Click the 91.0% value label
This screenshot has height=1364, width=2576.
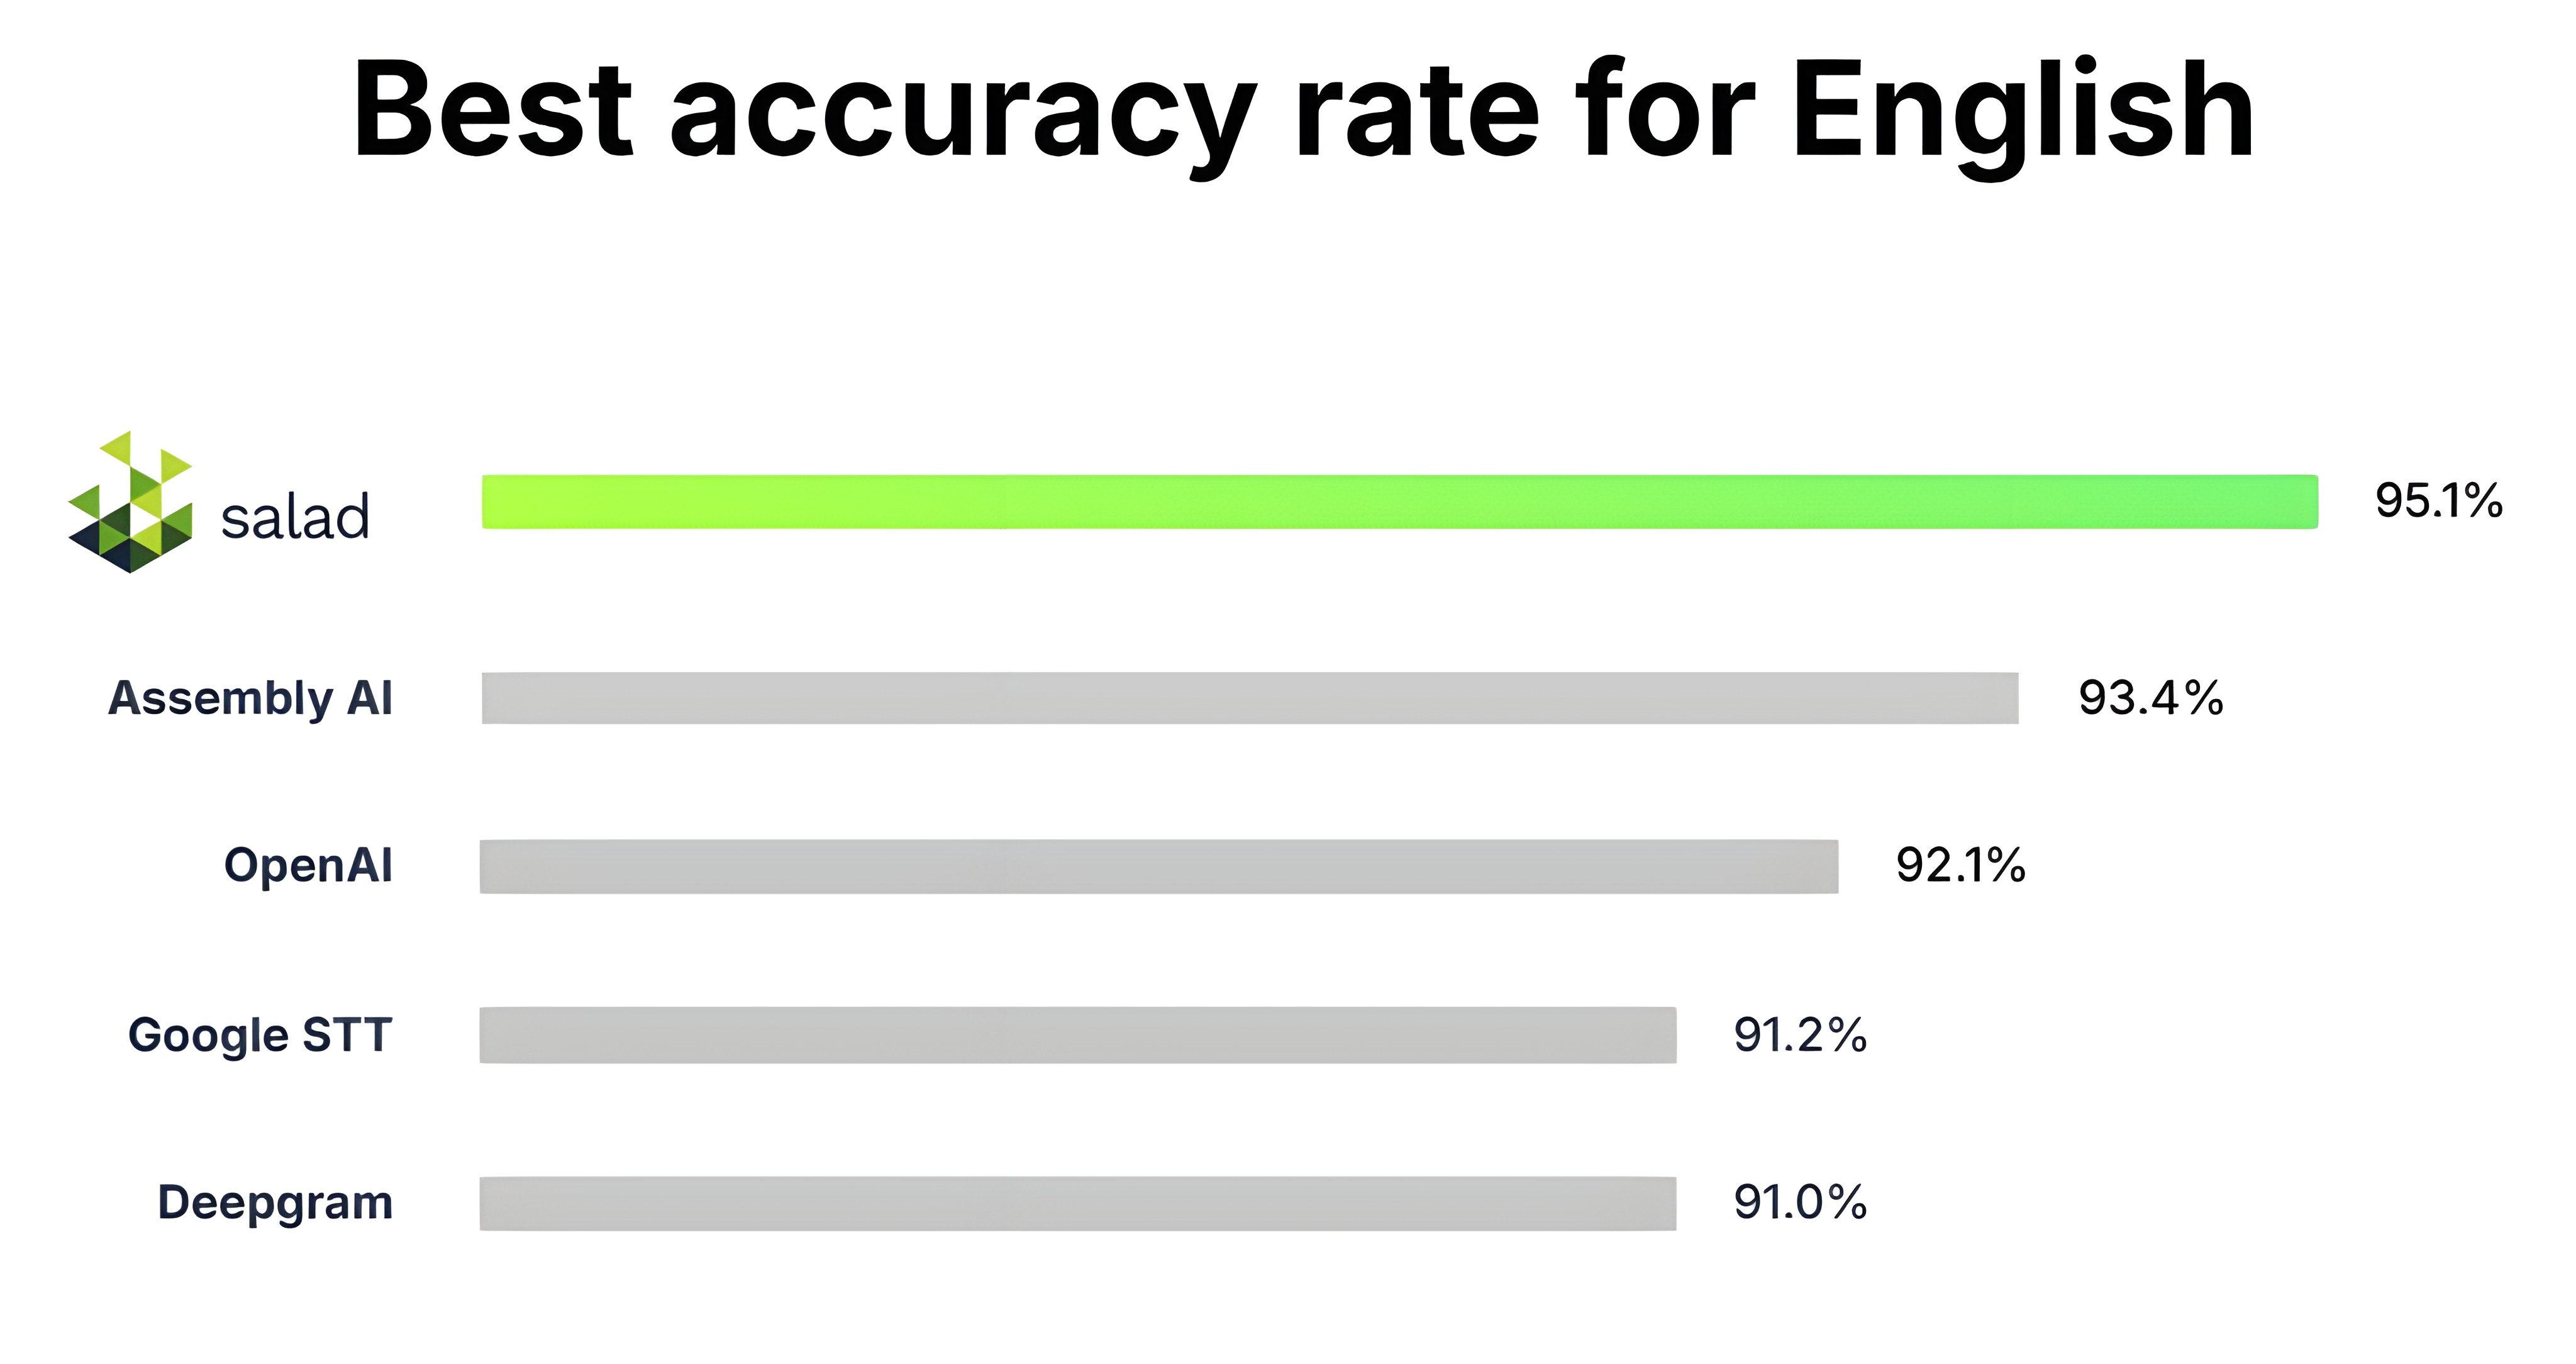[1800, 1202]
